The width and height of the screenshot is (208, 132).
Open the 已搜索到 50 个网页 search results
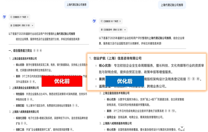[x=111, y=21]
